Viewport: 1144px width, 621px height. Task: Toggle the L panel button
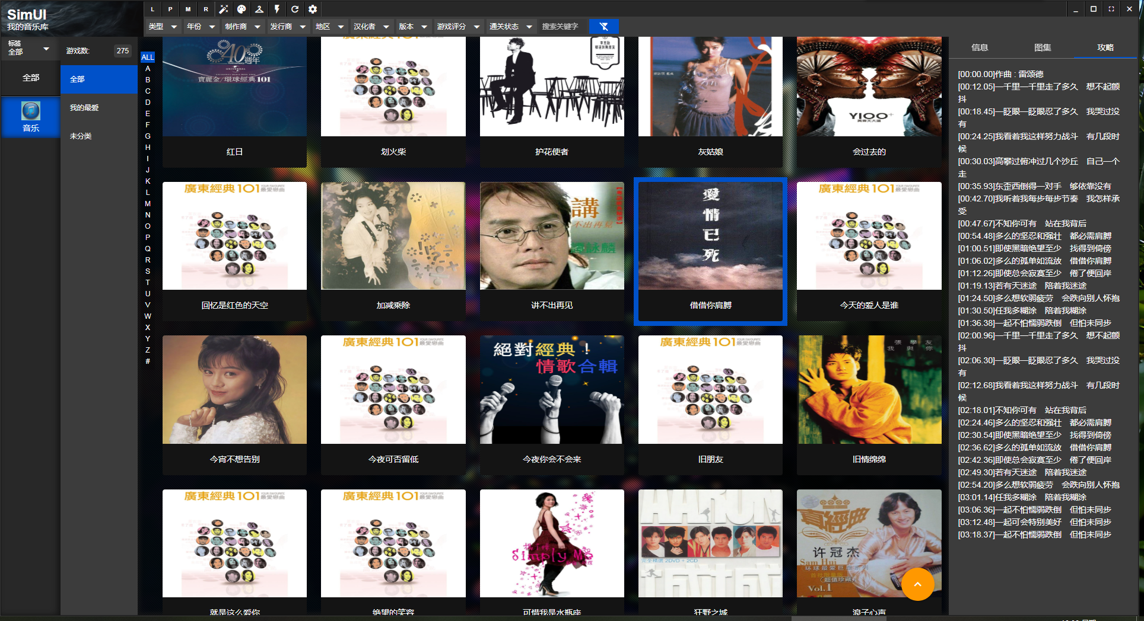[152, 9]
